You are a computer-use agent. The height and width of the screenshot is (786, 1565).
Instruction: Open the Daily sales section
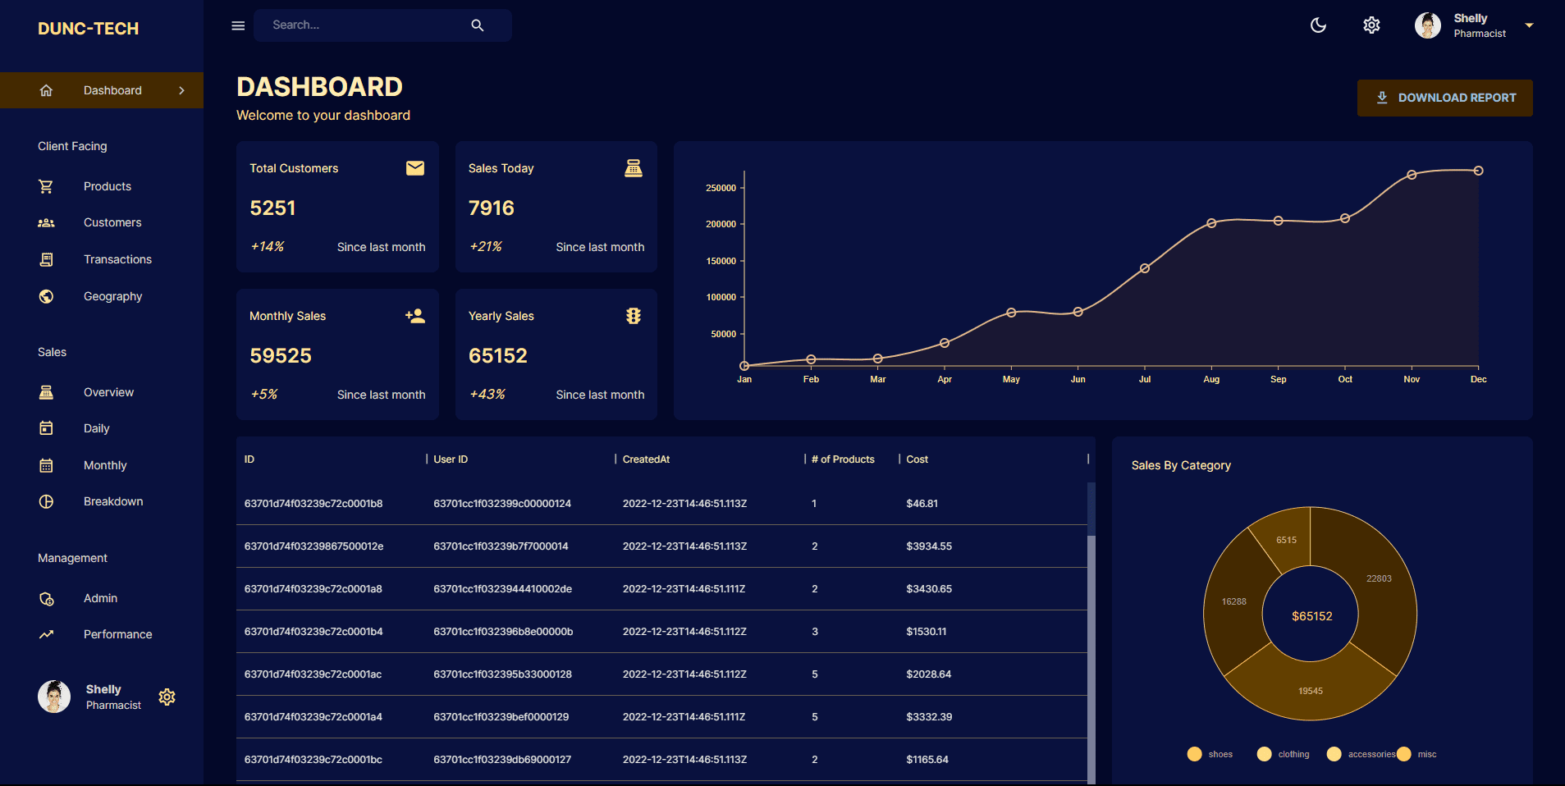(x=96, y=428)
